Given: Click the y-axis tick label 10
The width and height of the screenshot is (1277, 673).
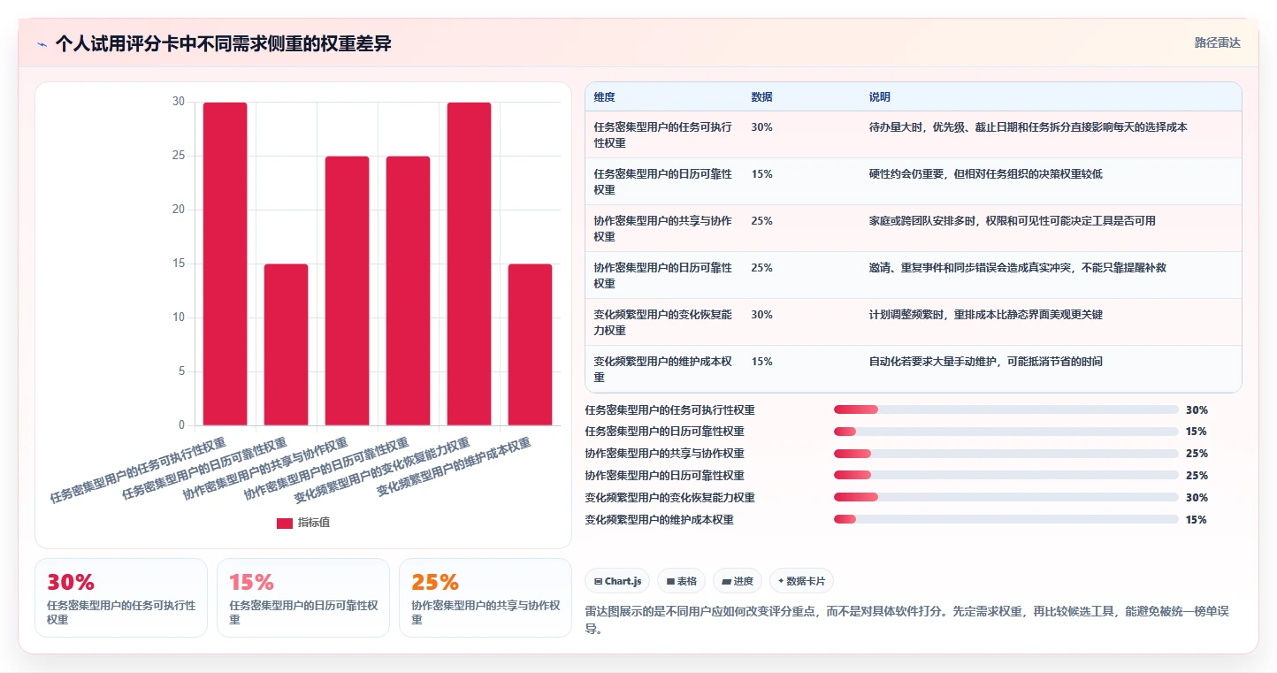Looking at the screenshot, I should point(179,317).
